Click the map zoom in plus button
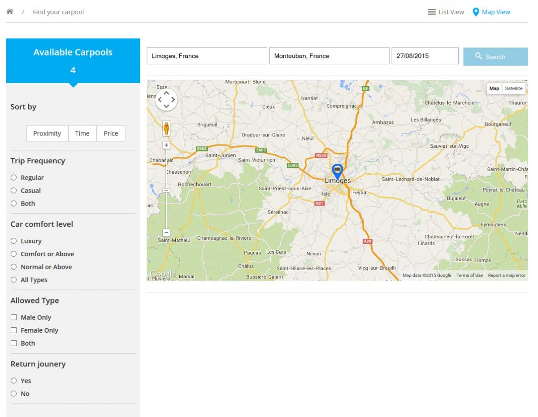The width and height of the screenshot is (538, 417). (166, 145)
